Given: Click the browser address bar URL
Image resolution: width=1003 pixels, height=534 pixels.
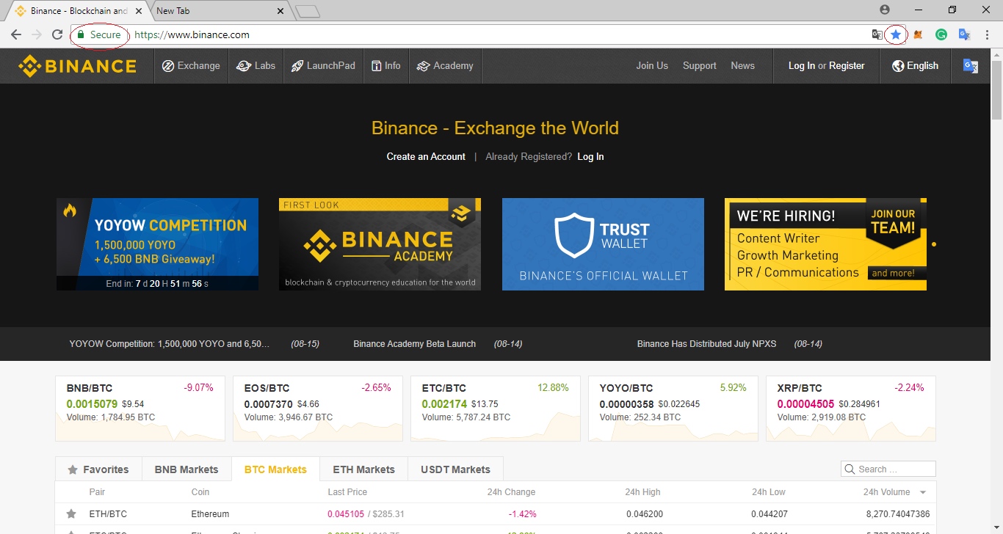Looking at the screenshot, I should (192, 34).
